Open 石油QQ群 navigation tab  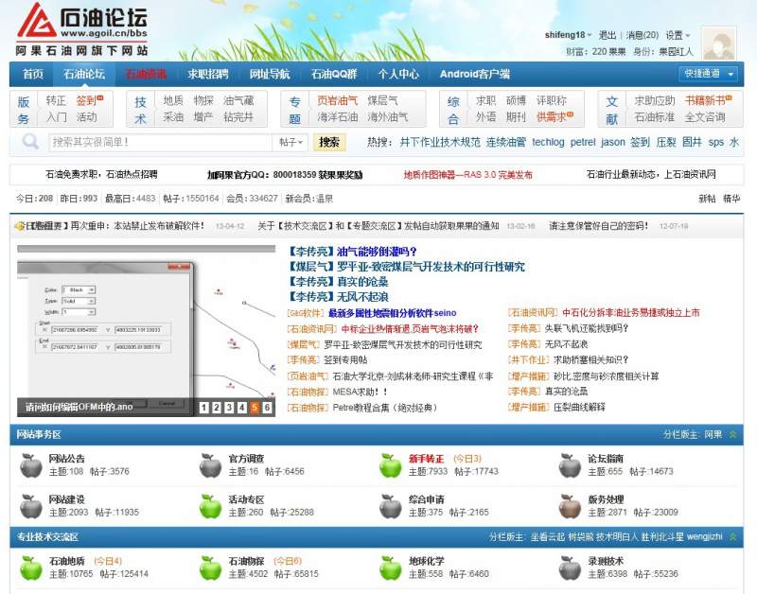(x=334, y=74)
